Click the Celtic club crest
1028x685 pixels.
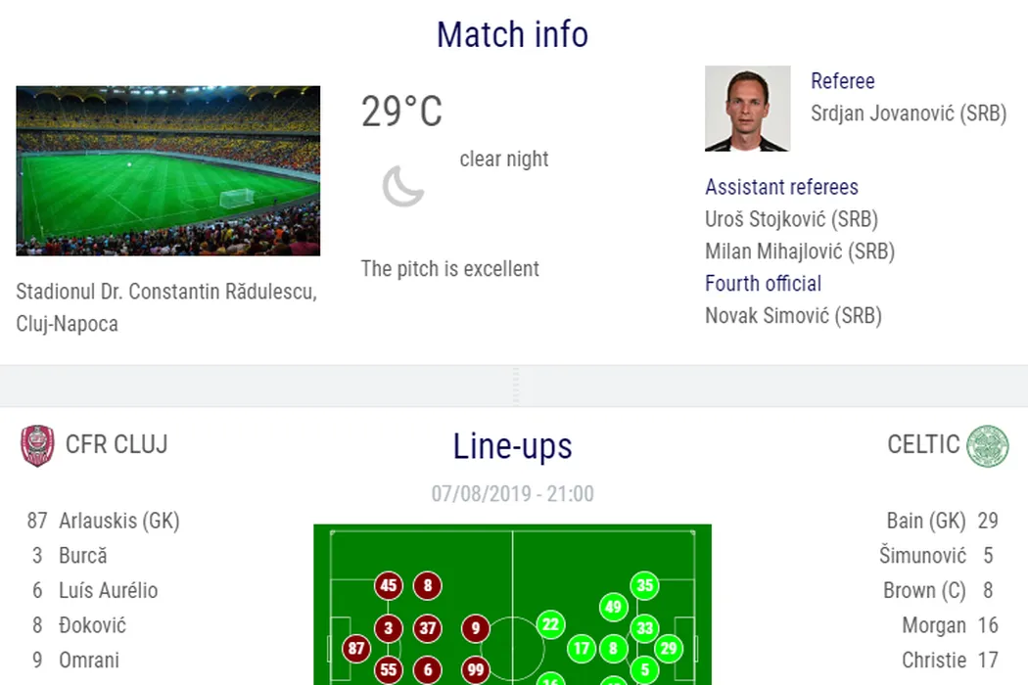[987, 445]
